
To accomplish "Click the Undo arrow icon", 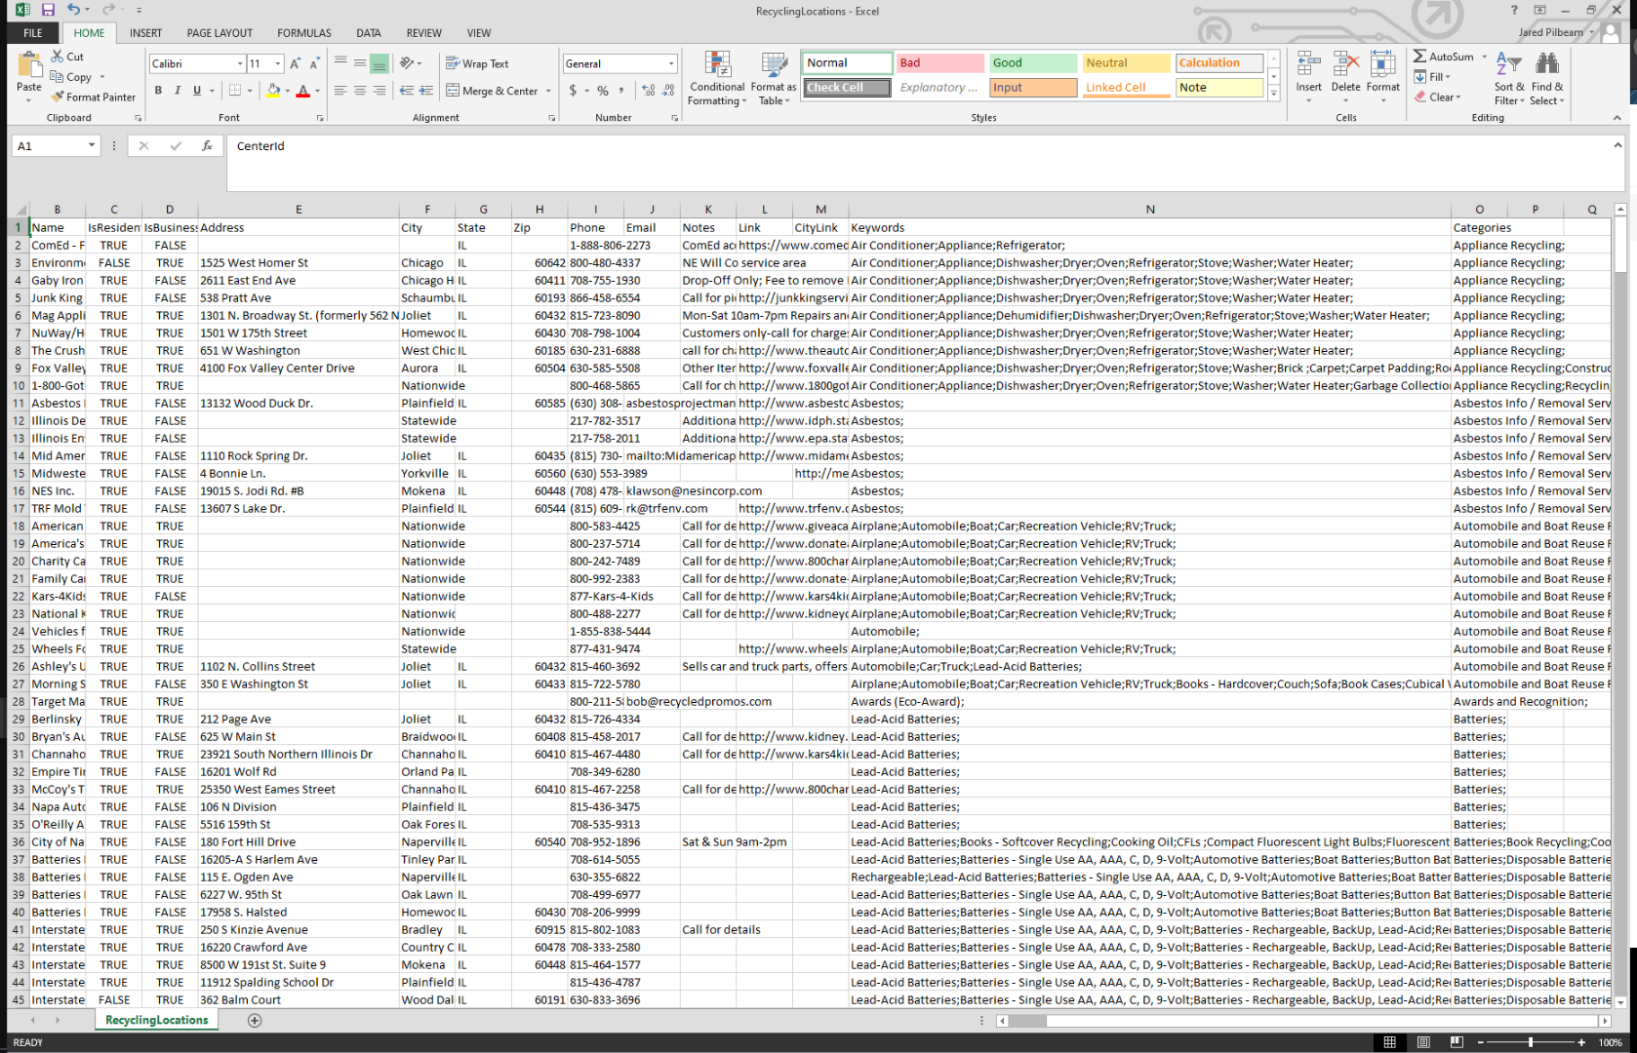I will (73, 10).
